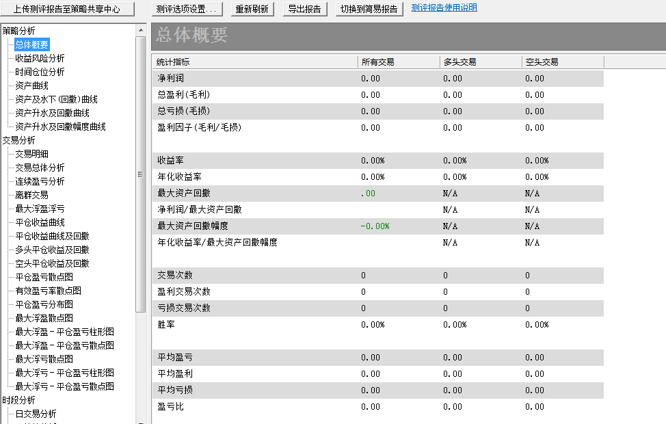The image size is (666, 424).
Task: Select 时间仓位分析 in sidebar
Action: 40,72
